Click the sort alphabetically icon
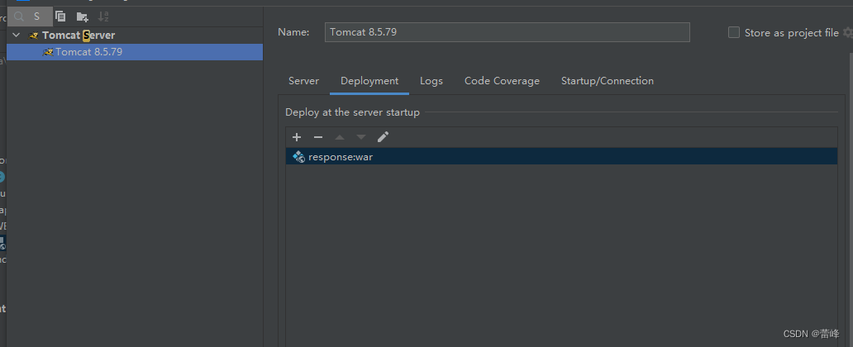853x347 pixels. pyautogui.click(x=103, y=17)
